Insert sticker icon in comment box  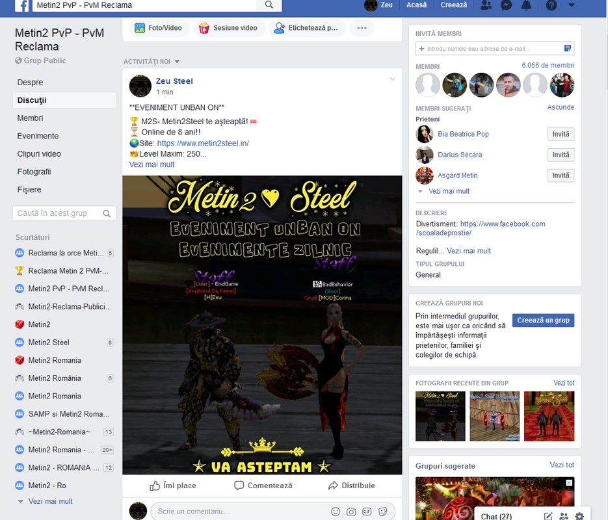coord(383,512)
